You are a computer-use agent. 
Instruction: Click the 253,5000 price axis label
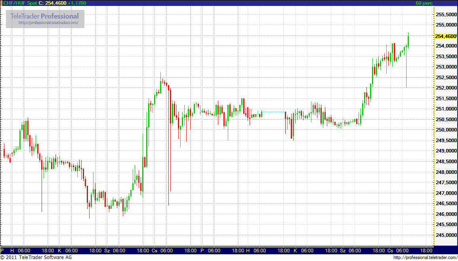click(x=446, y=56)
